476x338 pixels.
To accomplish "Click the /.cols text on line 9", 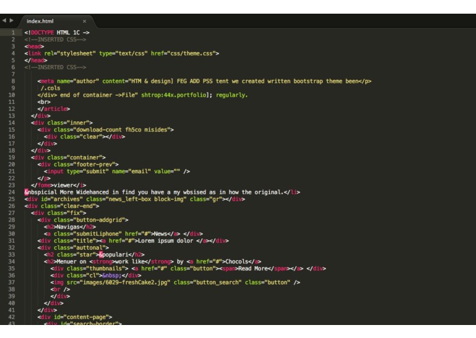I will coord(51,88).
